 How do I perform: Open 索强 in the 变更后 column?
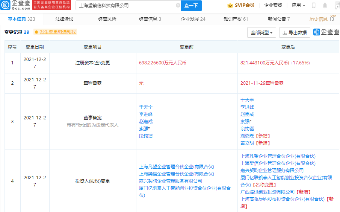pyautogui.click(x=245, y=122)
